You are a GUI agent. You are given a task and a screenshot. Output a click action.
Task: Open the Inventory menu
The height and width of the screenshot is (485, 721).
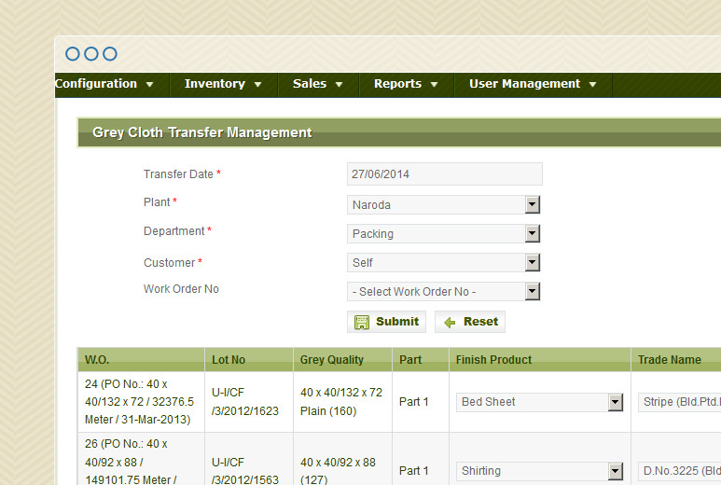[x=224, y=84]
